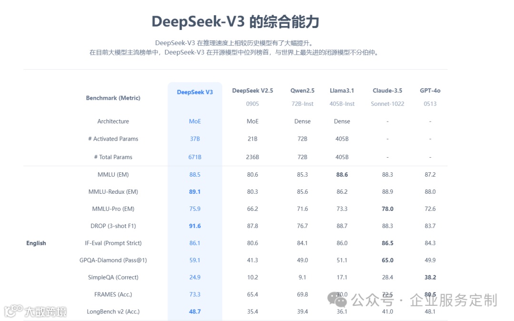
Task: Select the "72B-Inst" subtitle under Qwen2.5
Action: (302, 104)
